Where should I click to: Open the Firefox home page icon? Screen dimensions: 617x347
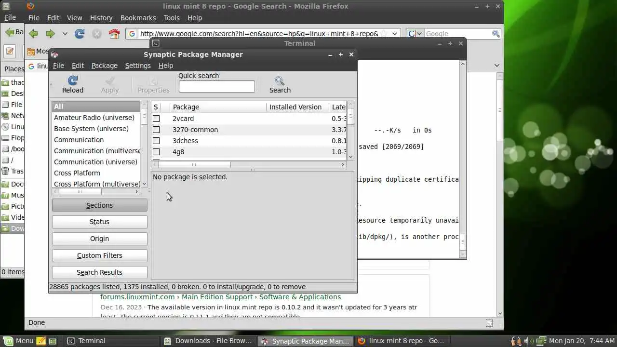click(x=114, y=34)
